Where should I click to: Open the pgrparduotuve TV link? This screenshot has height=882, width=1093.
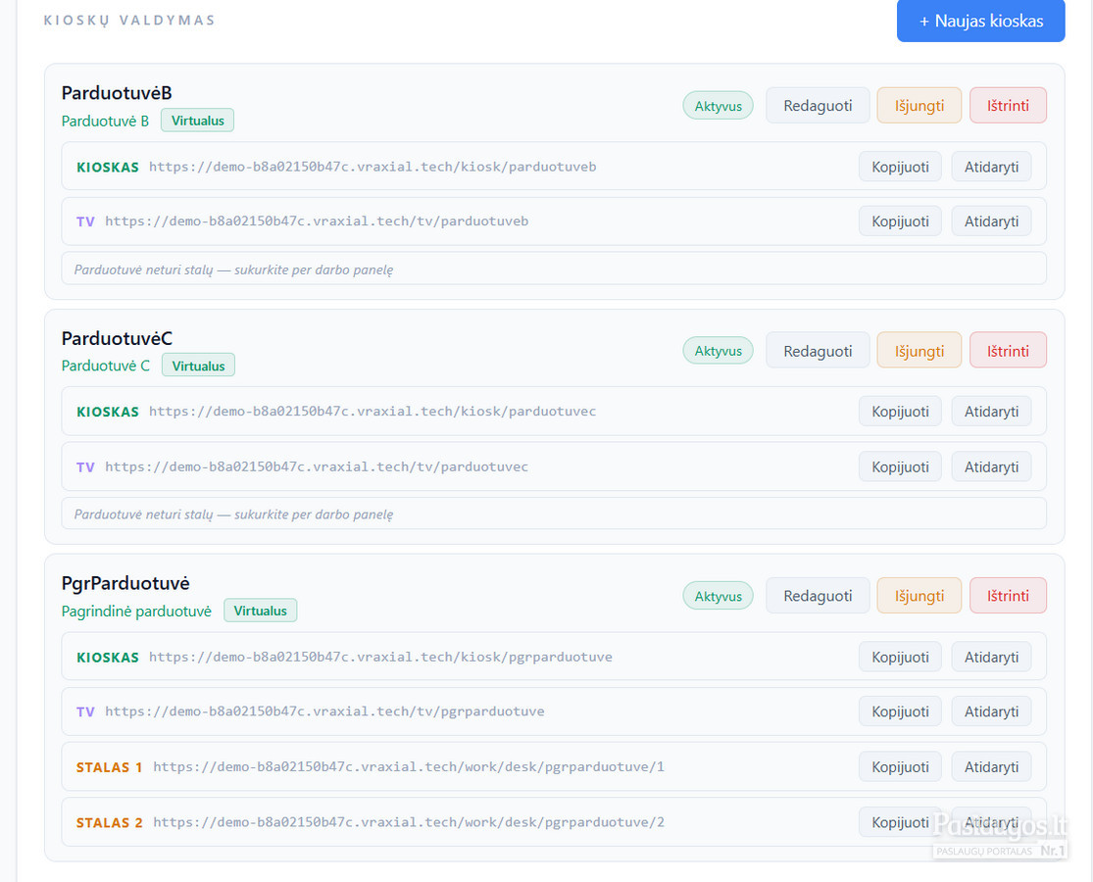pos(991,711)
